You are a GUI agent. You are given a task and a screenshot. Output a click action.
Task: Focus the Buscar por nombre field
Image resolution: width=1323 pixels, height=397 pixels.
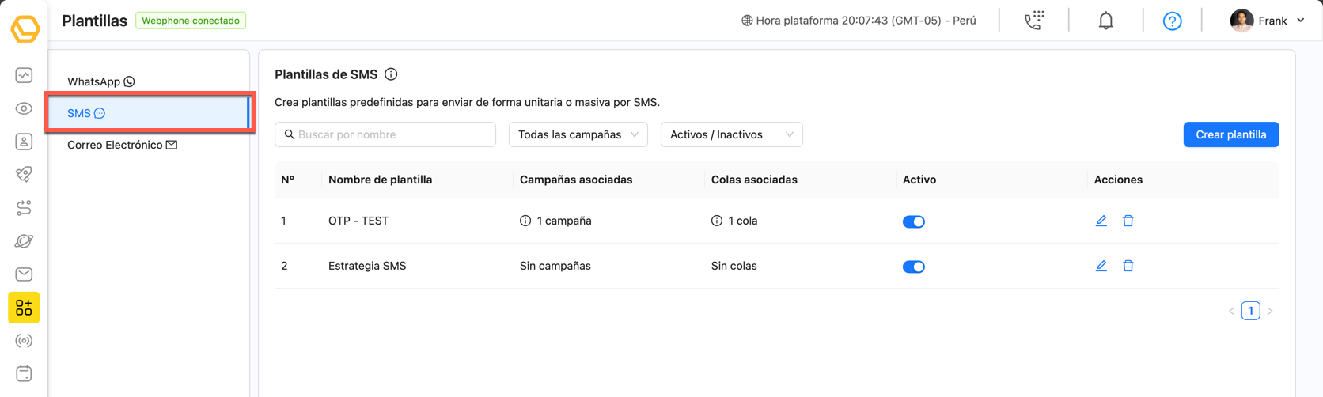coord(385,134)
